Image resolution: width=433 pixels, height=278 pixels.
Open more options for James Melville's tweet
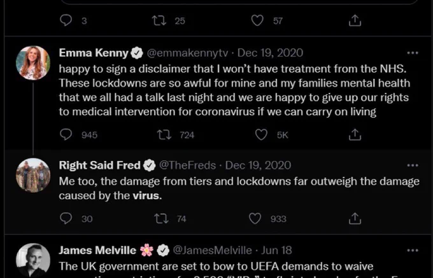point(413,251)
